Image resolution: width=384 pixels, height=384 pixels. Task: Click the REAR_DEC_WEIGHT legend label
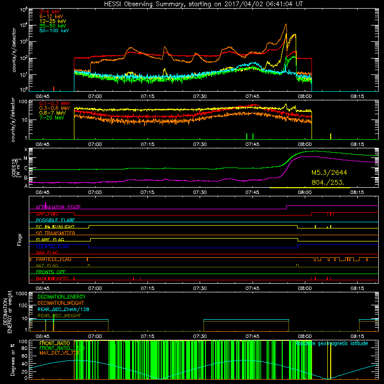coord(59,316)
